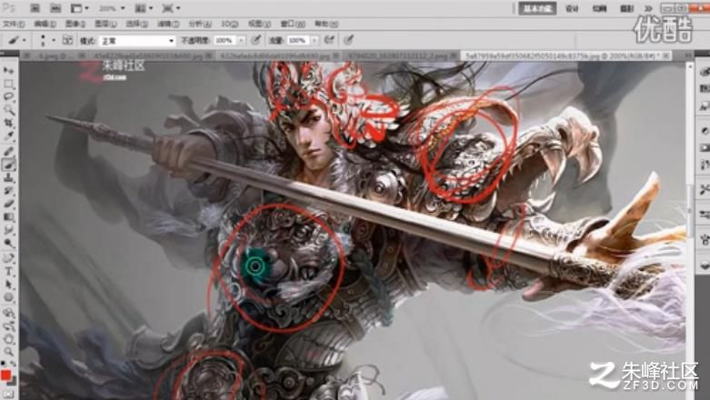This screenshot has width=710, height=400.
Task: Select the Clone Stamp tool
Action: (8, 177)
